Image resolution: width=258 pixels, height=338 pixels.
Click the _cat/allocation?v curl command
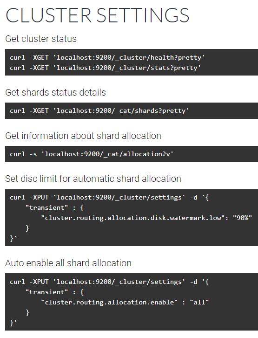pyautogui.click(x=92, y=154)
